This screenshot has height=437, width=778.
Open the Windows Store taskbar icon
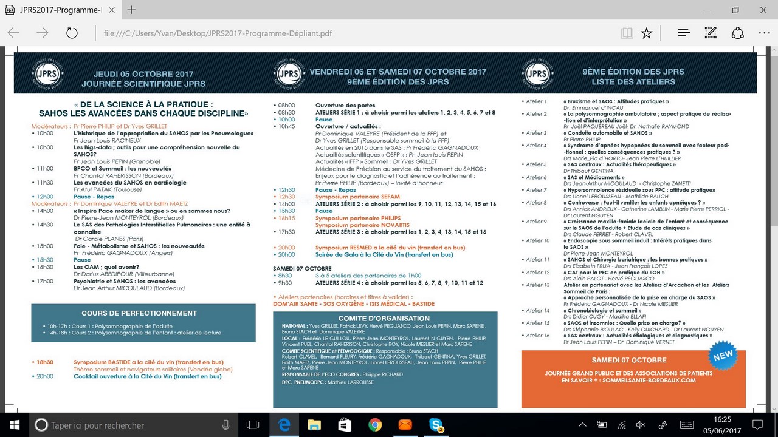345,425
